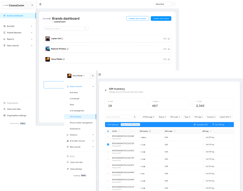Click the signal bars icon on Neptune Wireless row
Image resolution: width=243 pixels, height=191 pixels.
168,49
